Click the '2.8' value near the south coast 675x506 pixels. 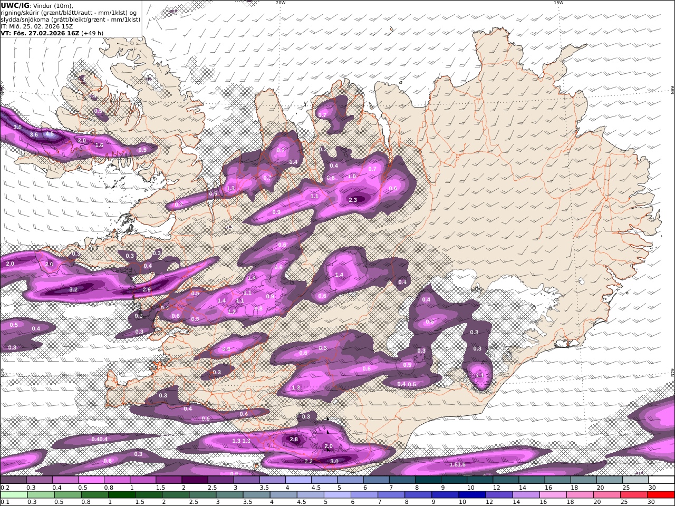click(x=294, y=439)
